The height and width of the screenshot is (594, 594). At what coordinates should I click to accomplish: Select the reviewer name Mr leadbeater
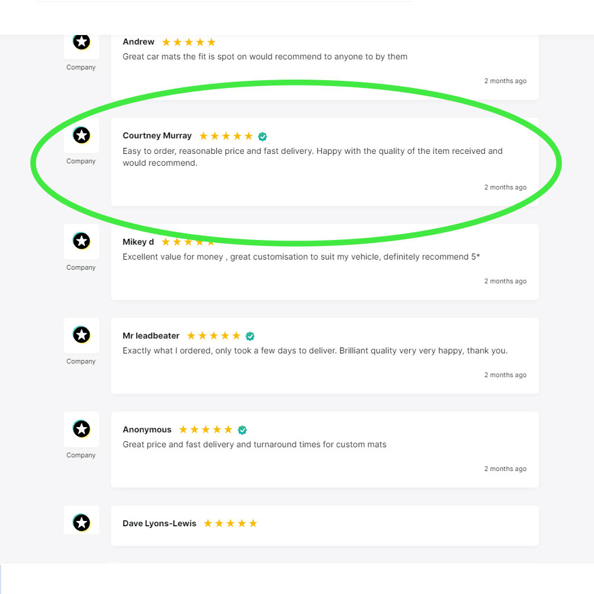(x=151, y=336)
